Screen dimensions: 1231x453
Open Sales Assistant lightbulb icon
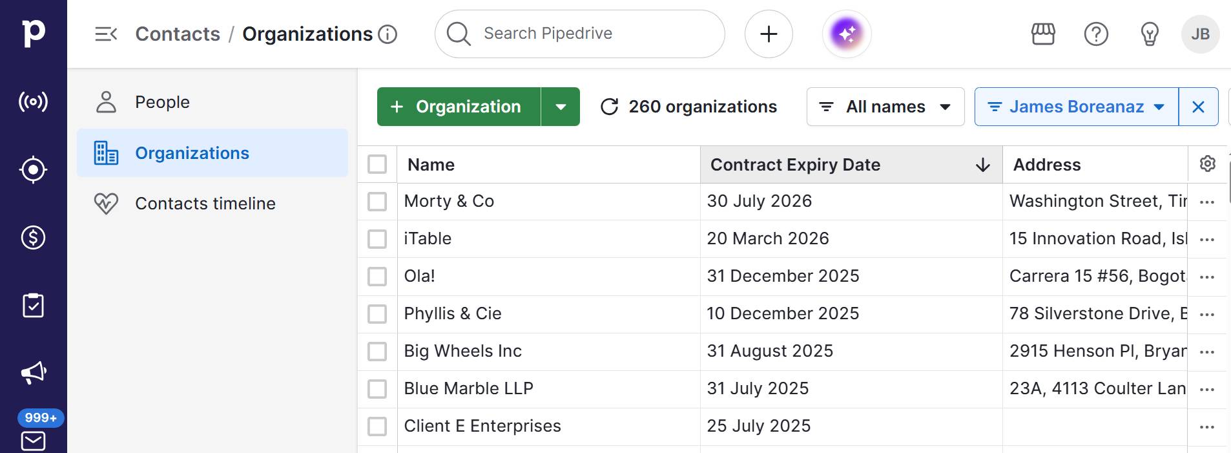pyautogui.click(x=1150, y=34)
